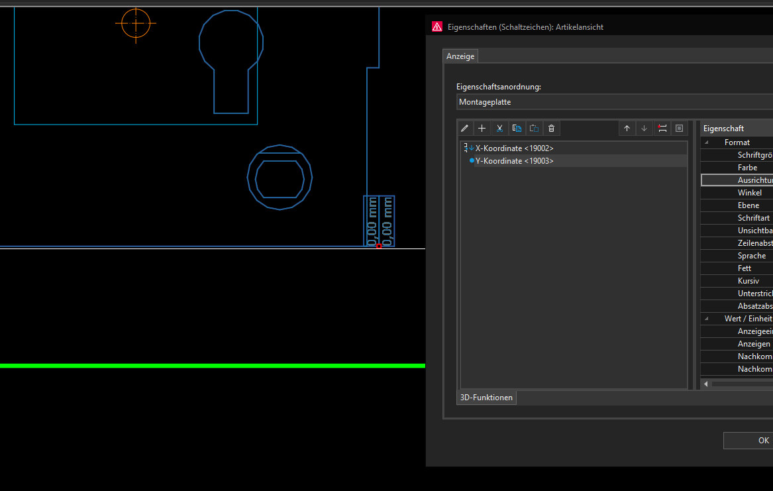The width and height of the screenshot is (773, 491).
Task: Select the Zeilenabstand property row
Action: pos(737,243)
